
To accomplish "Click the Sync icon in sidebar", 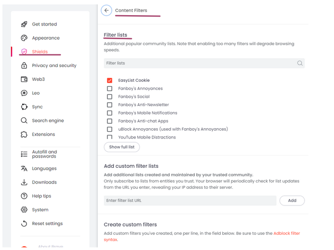I will pos(24,107).
